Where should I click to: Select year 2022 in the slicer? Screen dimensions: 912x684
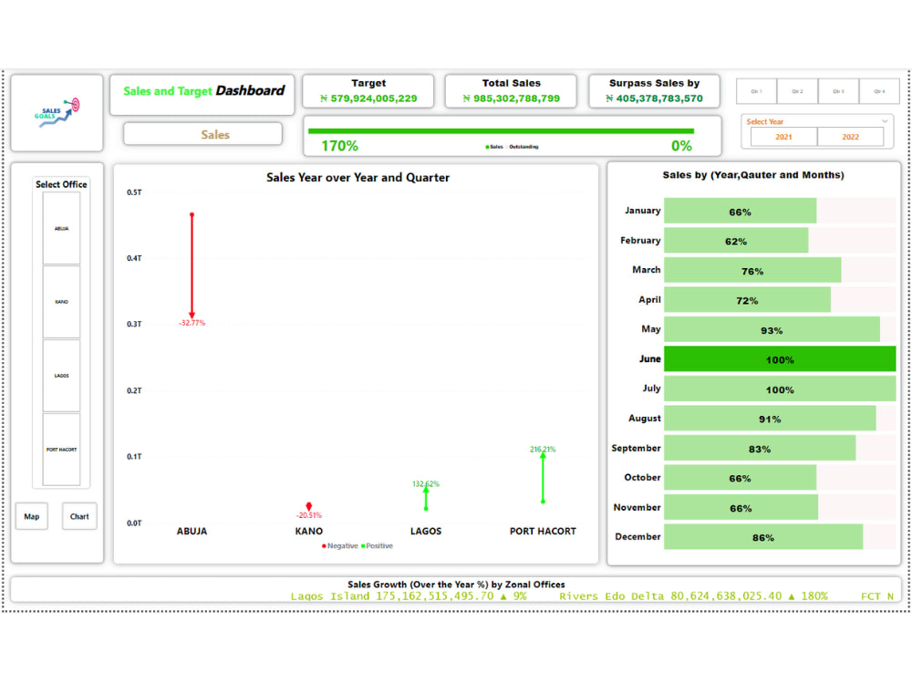(x=852, y=136)
